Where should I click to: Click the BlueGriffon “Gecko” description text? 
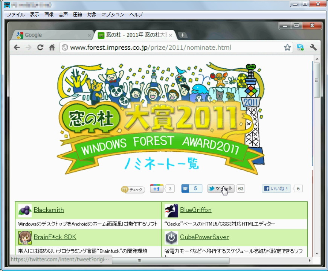[x=220, y=224]
